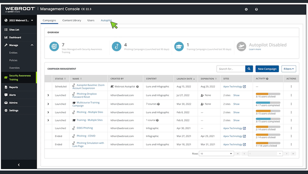Open the info icon in header
This screenshot has height=174, width=308.
point(246,9)
